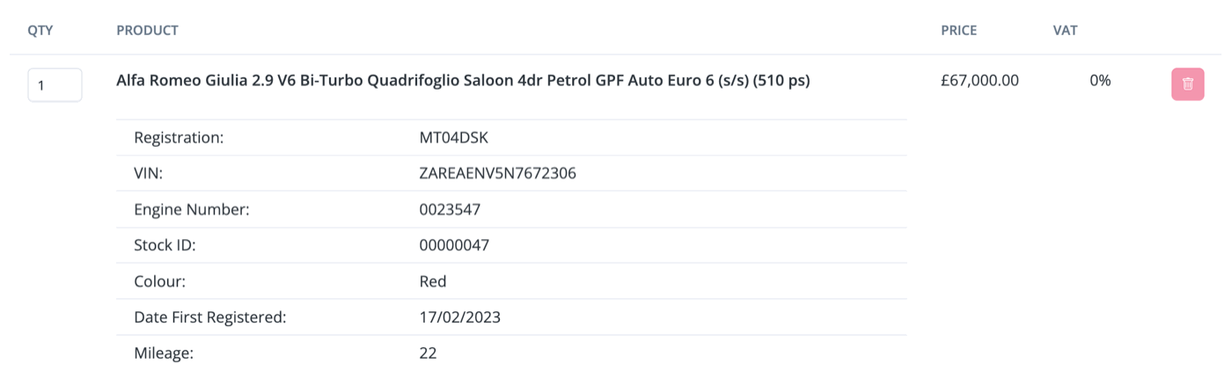This screenshot has width=1232, height=385.
Task: Select the 0% VAT value
Action: pyautogui.click(x=1100, y=81)
